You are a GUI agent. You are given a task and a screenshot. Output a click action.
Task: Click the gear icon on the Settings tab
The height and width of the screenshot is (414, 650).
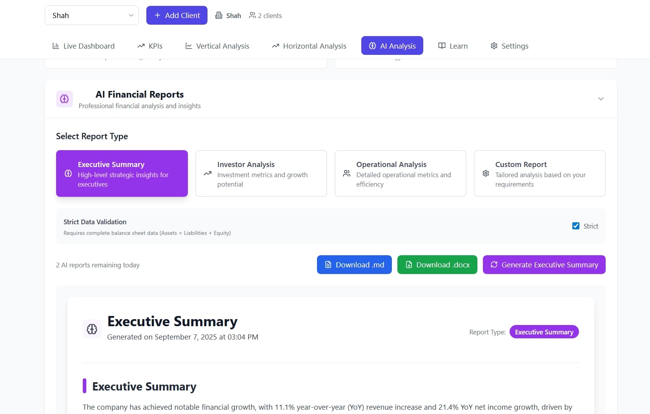[494, 46]
